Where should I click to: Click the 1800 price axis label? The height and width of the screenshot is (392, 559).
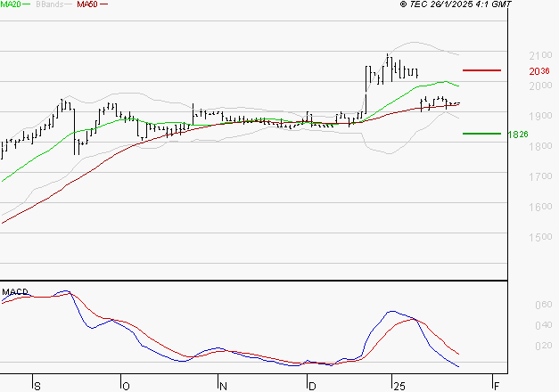pyautogui.click(x=538, y=147)
